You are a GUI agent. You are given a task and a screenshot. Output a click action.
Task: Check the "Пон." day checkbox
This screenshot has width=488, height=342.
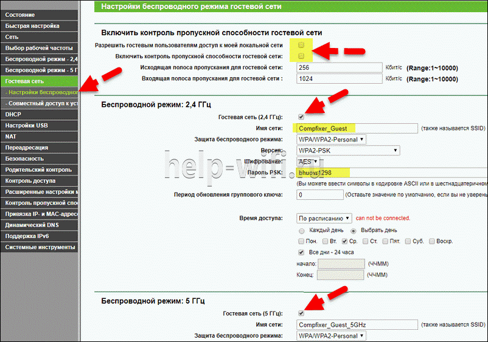[x=301, y=241]
